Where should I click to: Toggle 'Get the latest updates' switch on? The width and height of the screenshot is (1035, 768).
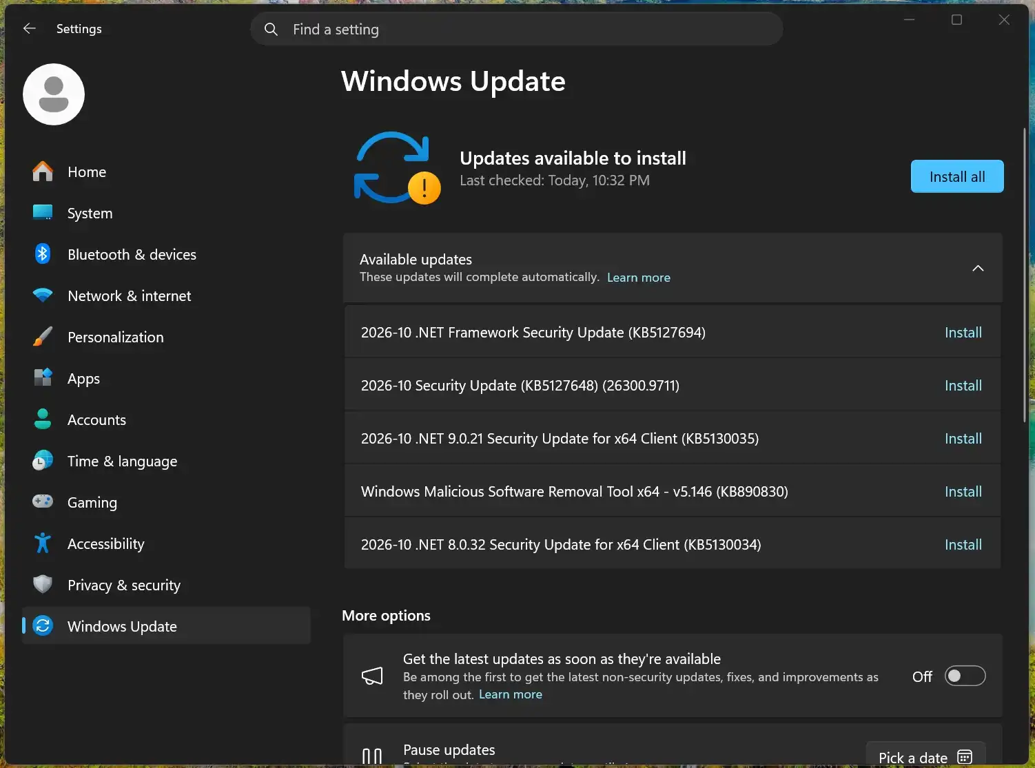click(x=965, y=676)
